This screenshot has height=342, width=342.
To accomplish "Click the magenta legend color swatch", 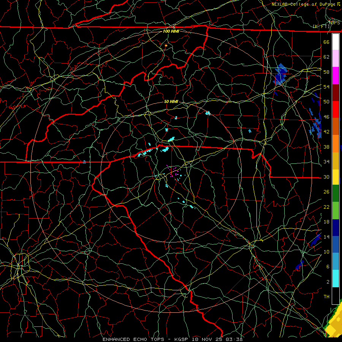I will coord(336,76).
